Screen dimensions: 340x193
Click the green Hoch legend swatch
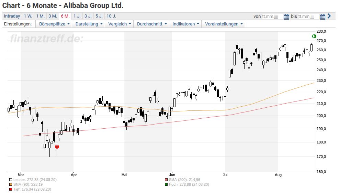click(x=166, y=184)
